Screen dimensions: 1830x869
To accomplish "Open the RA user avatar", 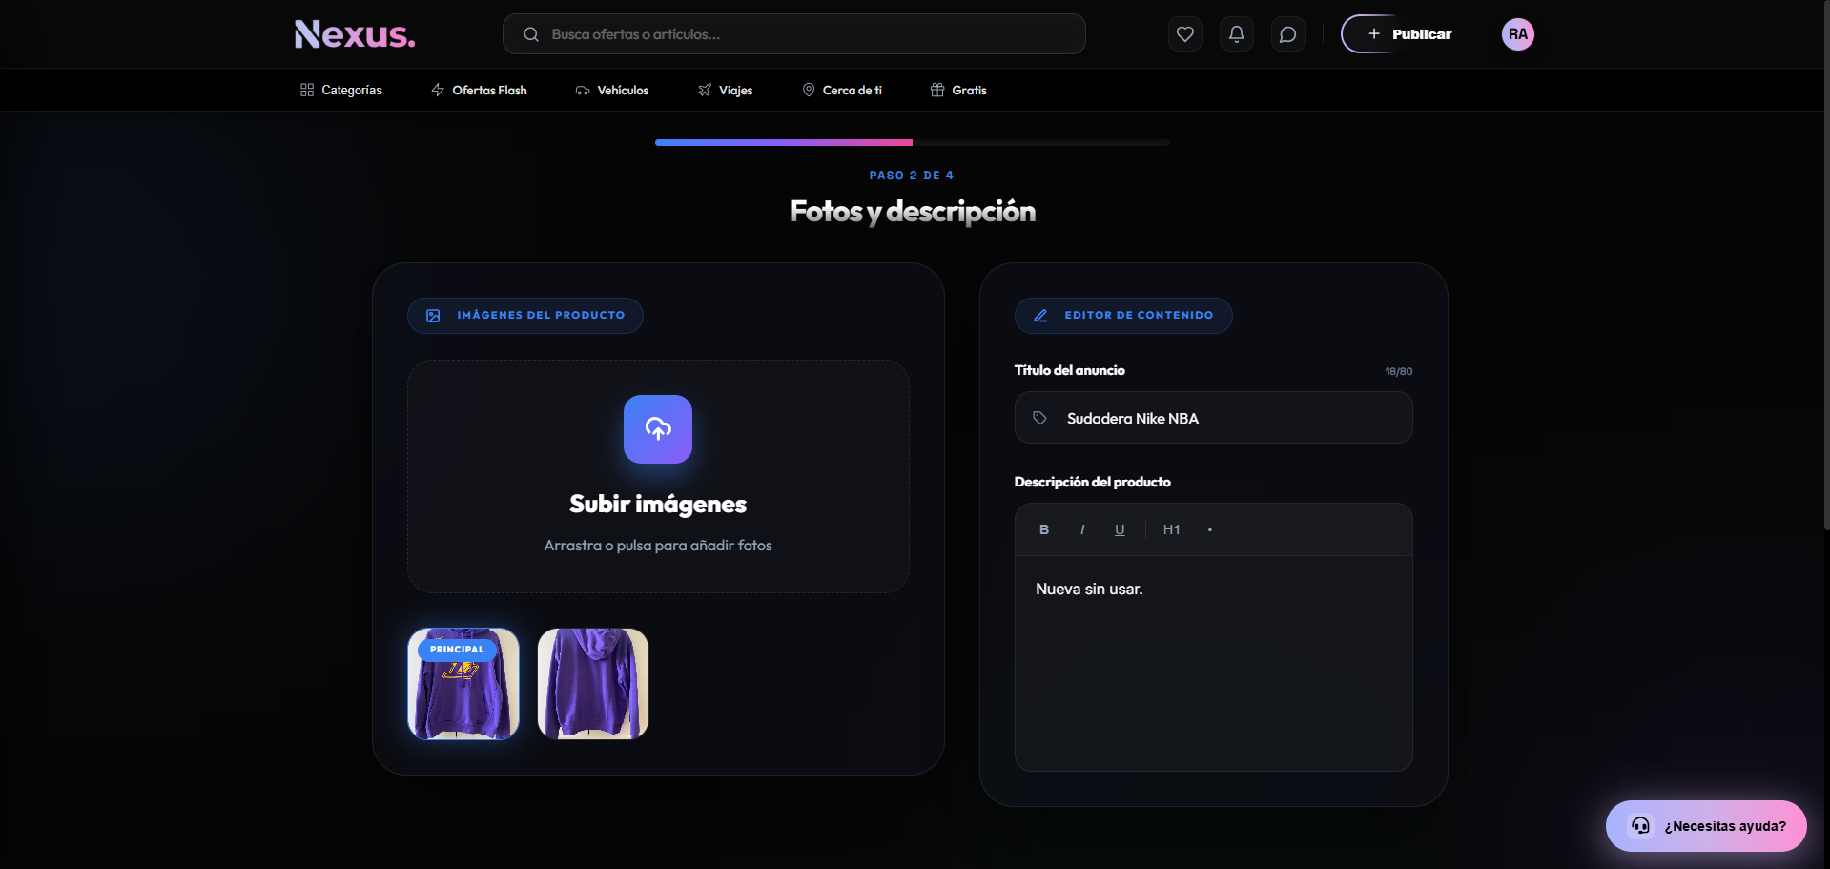I will click(1517, 34).
